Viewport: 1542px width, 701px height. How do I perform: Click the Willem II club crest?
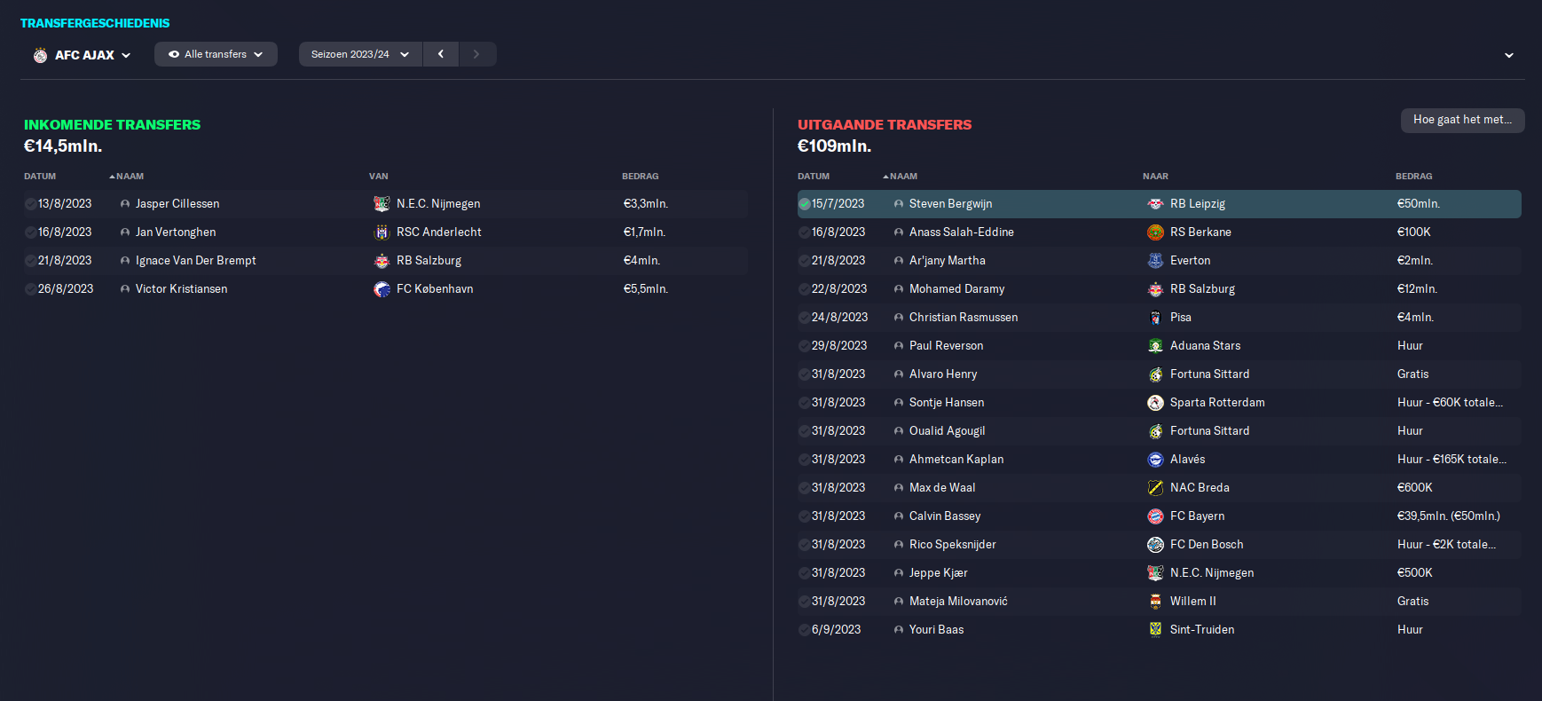pyautogui.click(x=1155, y=602)
